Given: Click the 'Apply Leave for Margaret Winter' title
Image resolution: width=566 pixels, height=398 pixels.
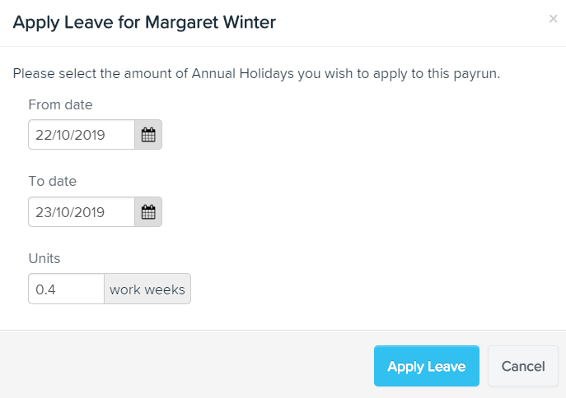Looking at the screenshot, I should click(144, 22).
